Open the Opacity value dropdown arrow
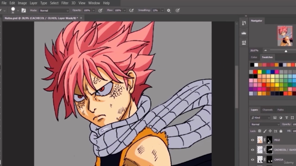Viewport: 296px width, 166px height. coord(93,11)
